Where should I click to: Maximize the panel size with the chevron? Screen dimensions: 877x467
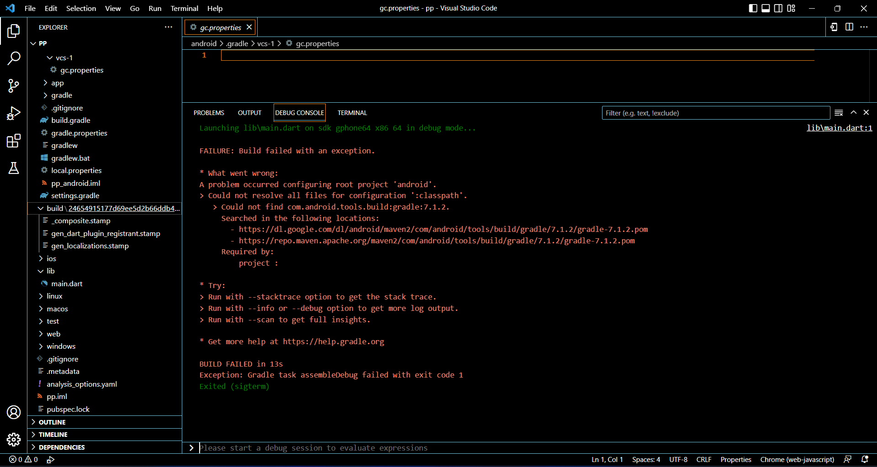point(853,112)
